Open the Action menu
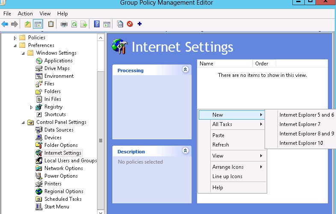 point(25,14)
